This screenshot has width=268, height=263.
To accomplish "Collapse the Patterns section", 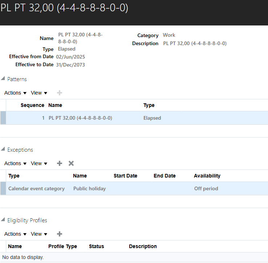I will (x=3, y=79).
